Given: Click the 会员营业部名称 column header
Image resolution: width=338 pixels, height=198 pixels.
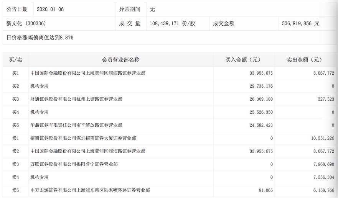Looking at the screenshot, I should point(120,60).
